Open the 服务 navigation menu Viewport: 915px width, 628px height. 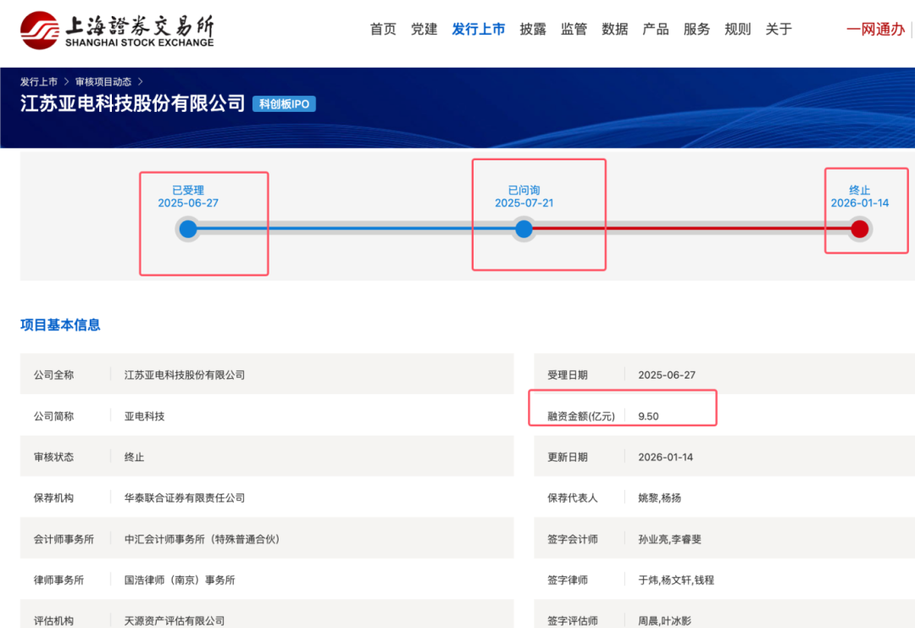click(x=696, y=29)
